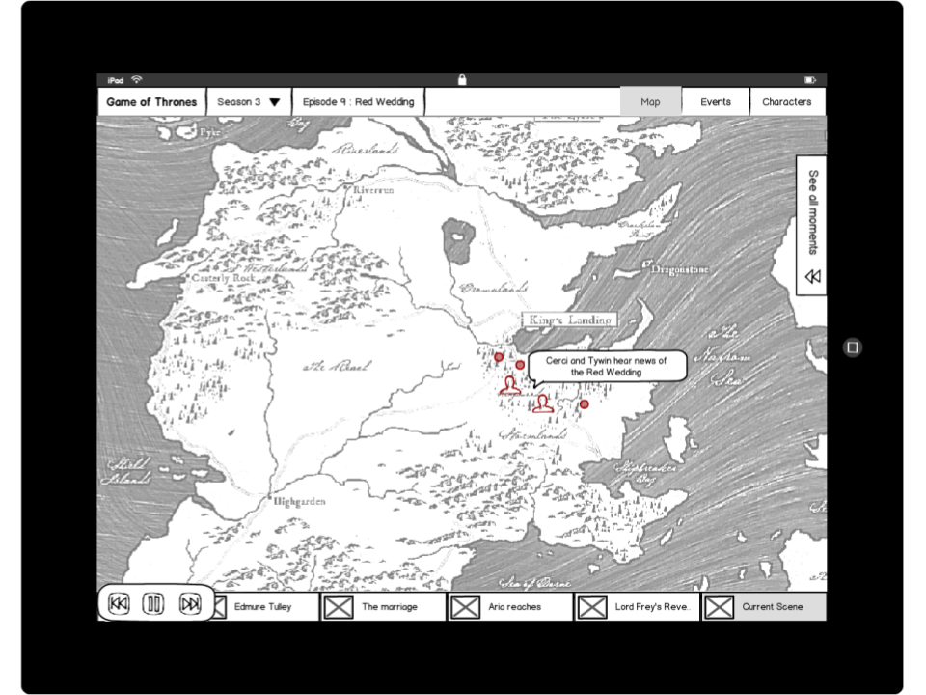Click the Game of Thrones title button
This screenshot has width=926, height=695.
(x=151, y=101)
